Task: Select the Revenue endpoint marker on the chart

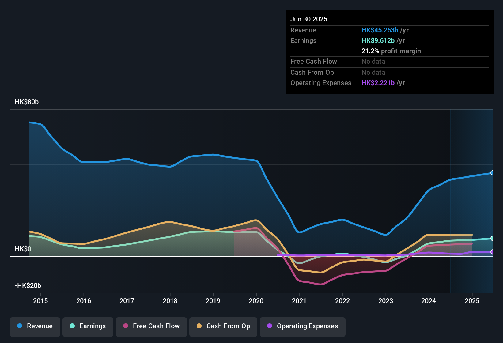Action: 492,173
